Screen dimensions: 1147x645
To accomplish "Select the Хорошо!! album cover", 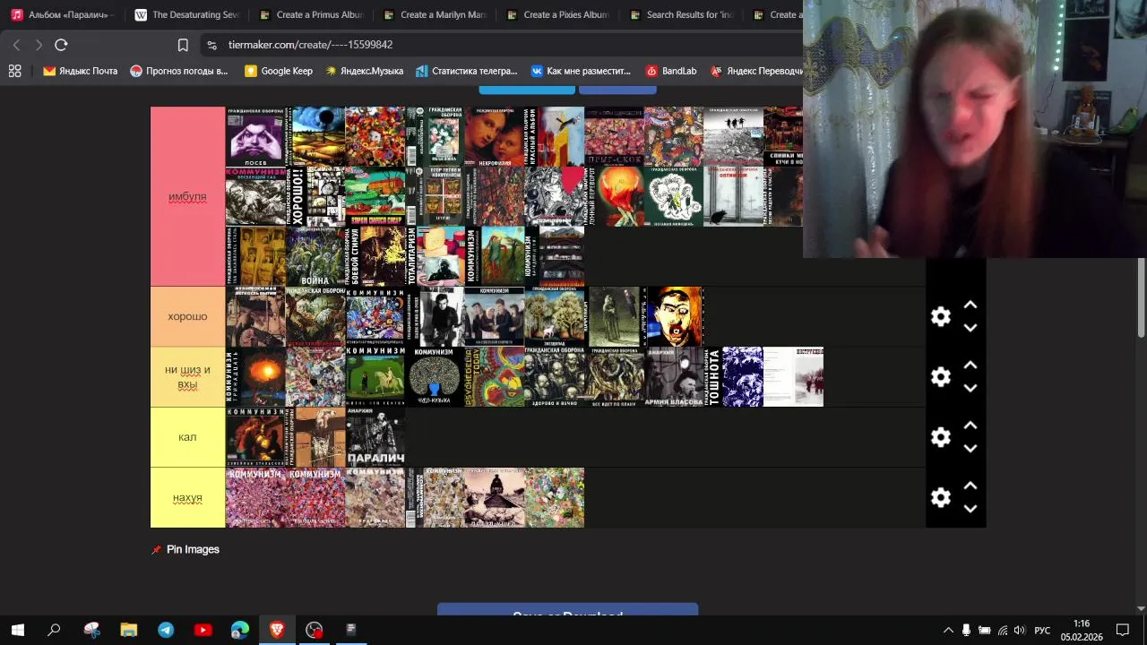I will pyautogui.click(x=315, y=196).
